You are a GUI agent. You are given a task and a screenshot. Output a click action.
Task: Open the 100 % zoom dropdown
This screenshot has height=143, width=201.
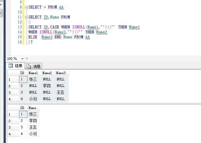(23, 59)
